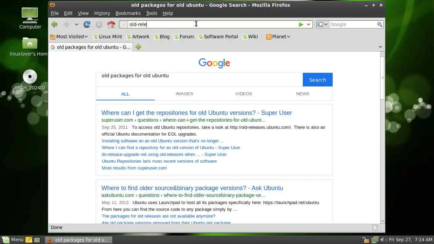Open the Bookmarks menu

(128, 13)
